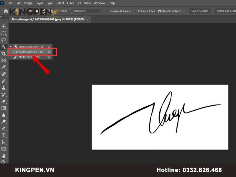
Task: Activate the Crop tool
Action: pos(4,54)
